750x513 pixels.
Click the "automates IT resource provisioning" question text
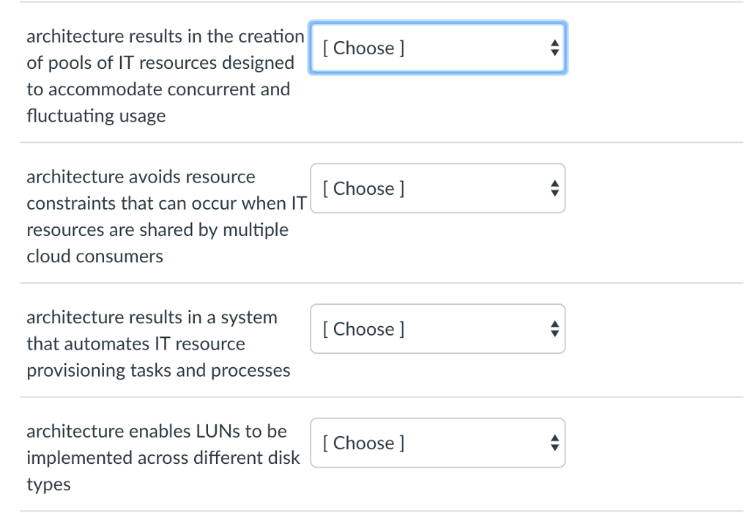(135, 344)
